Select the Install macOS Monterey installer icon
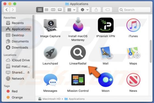This screenshot has width=154, height=103. point(78,25)
